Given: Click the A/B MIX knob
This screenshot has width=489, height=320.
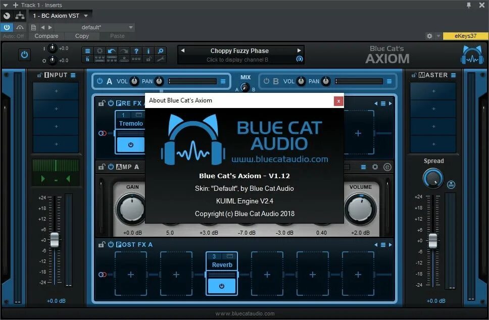Looking at the screenshot, I should tap(245, 87).
